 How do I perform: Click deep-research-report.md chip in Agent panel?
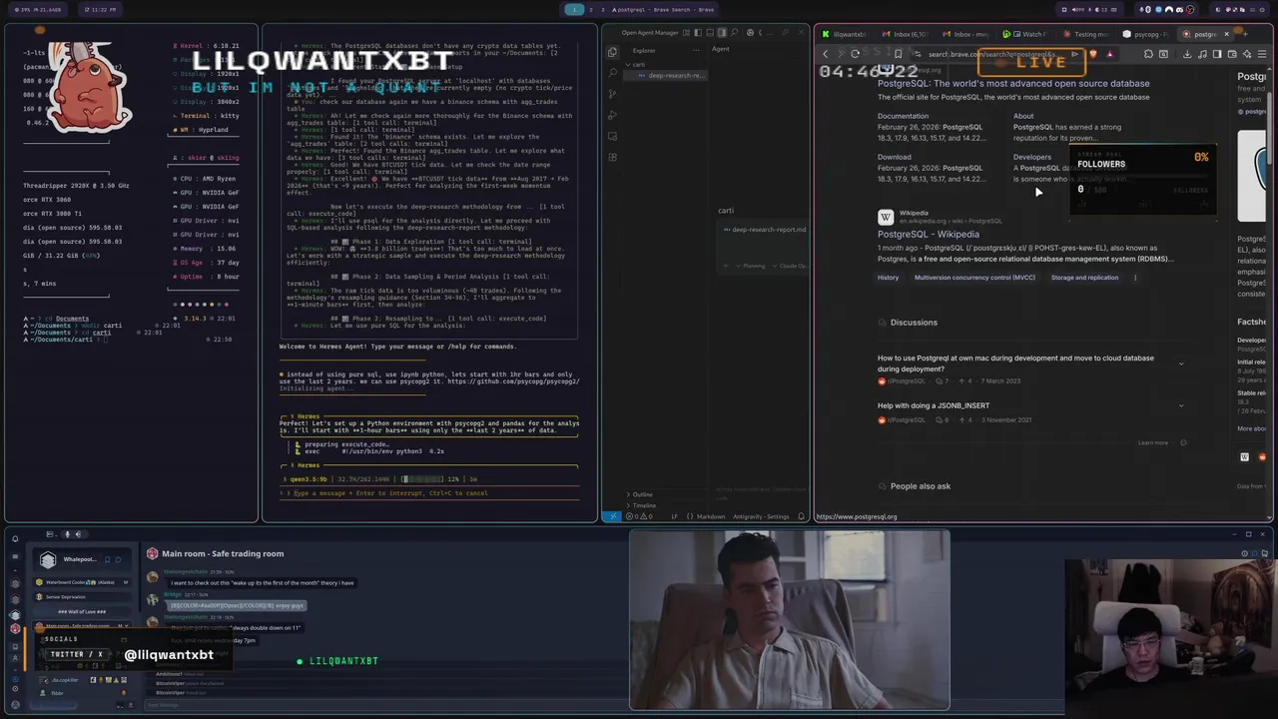click(x=765, y=230)
